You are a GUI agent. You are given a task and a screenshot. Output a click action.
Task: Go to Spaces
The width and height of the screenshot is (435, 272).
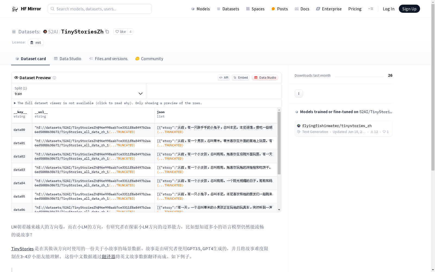click(x=255, y=9)
